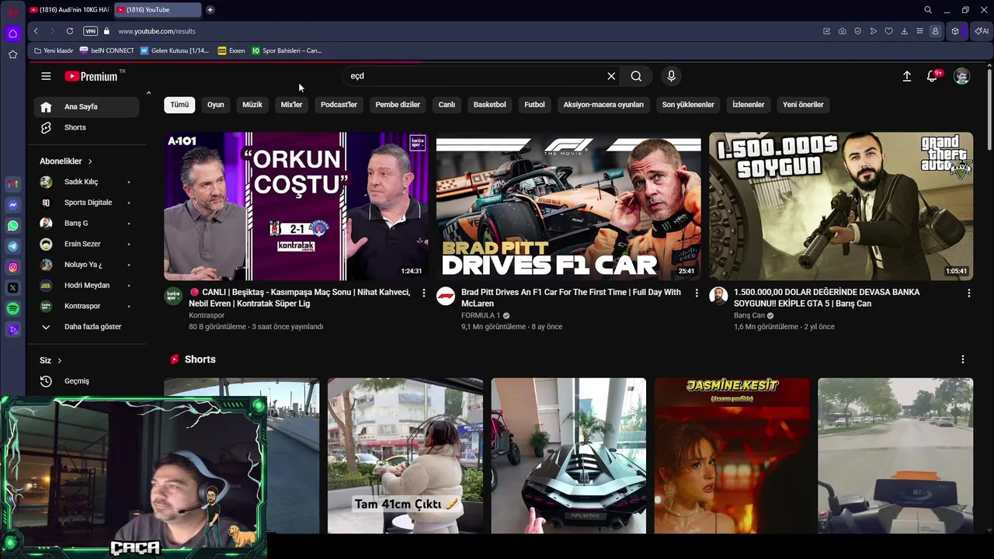
Task: Select 'Aksiyon-macera oyunları' chip
Action: 603,105
